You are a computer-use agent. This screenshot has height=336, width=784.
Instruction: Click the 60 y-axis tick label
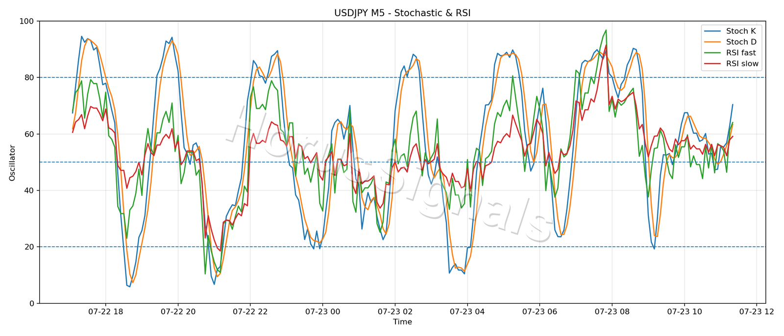[x=29, y=134]
